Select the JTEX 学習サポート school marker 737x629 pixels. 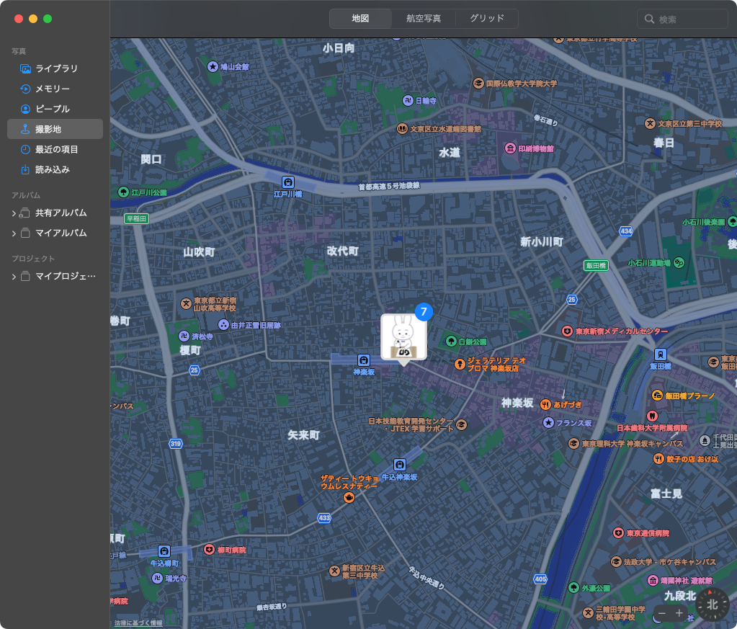pyautogui.click(x=462, y=425)
